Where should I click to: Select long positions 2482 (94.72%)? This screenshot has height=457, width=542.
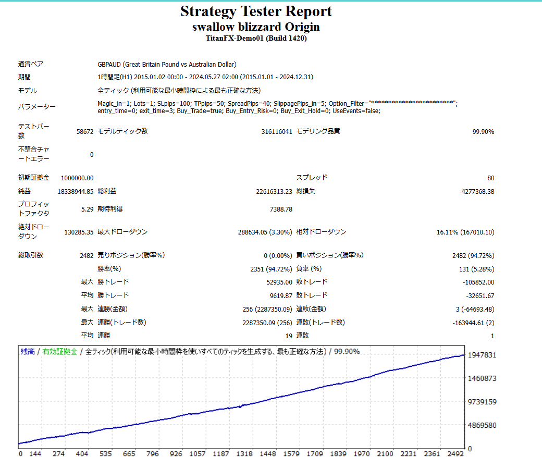[473, 256]
